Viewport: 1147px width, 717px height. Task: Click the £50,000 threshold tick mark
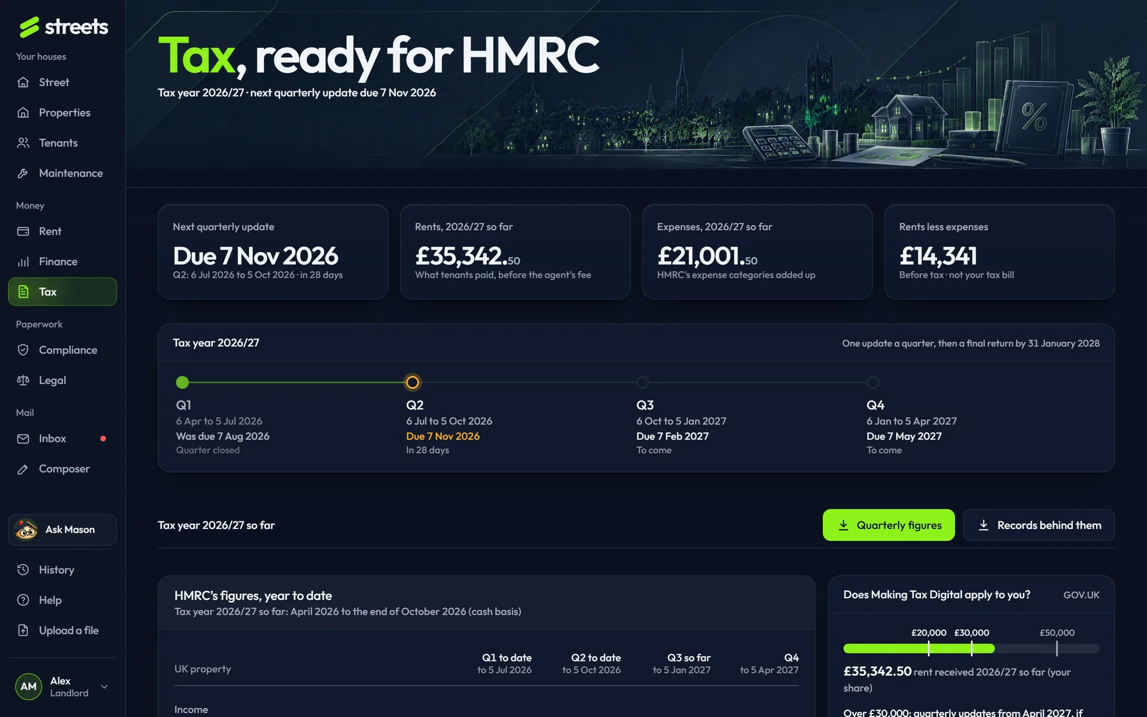[x=1056, y=649]
